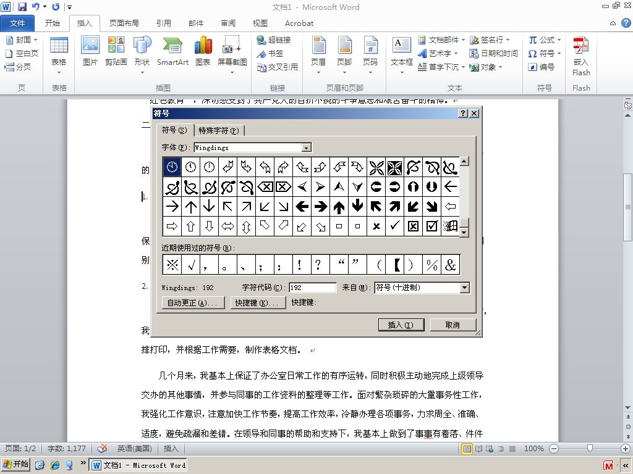The height and width of the screenshot is (474, 633).
Task: Select the boxed X symbol in bottom row
Action: point(414,226)
